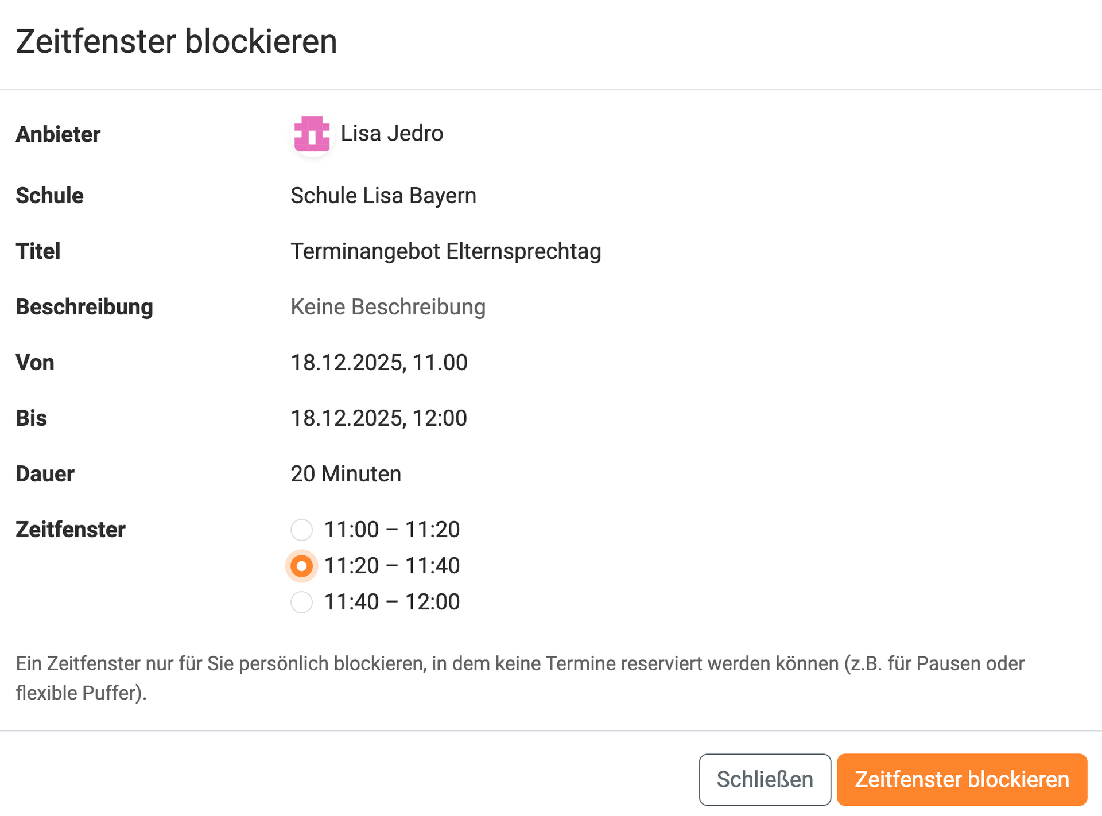Click the provider name Lisa Jedro
Viewport: 1102px width, 816px height.
coord(392,133)
